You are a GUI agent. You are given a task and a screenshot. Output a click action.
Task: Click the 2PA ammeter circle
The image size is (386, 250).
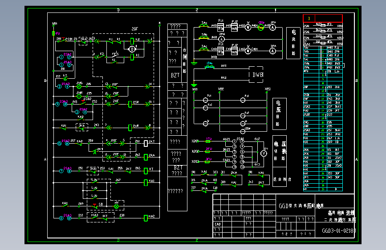(x=222, y=39)
